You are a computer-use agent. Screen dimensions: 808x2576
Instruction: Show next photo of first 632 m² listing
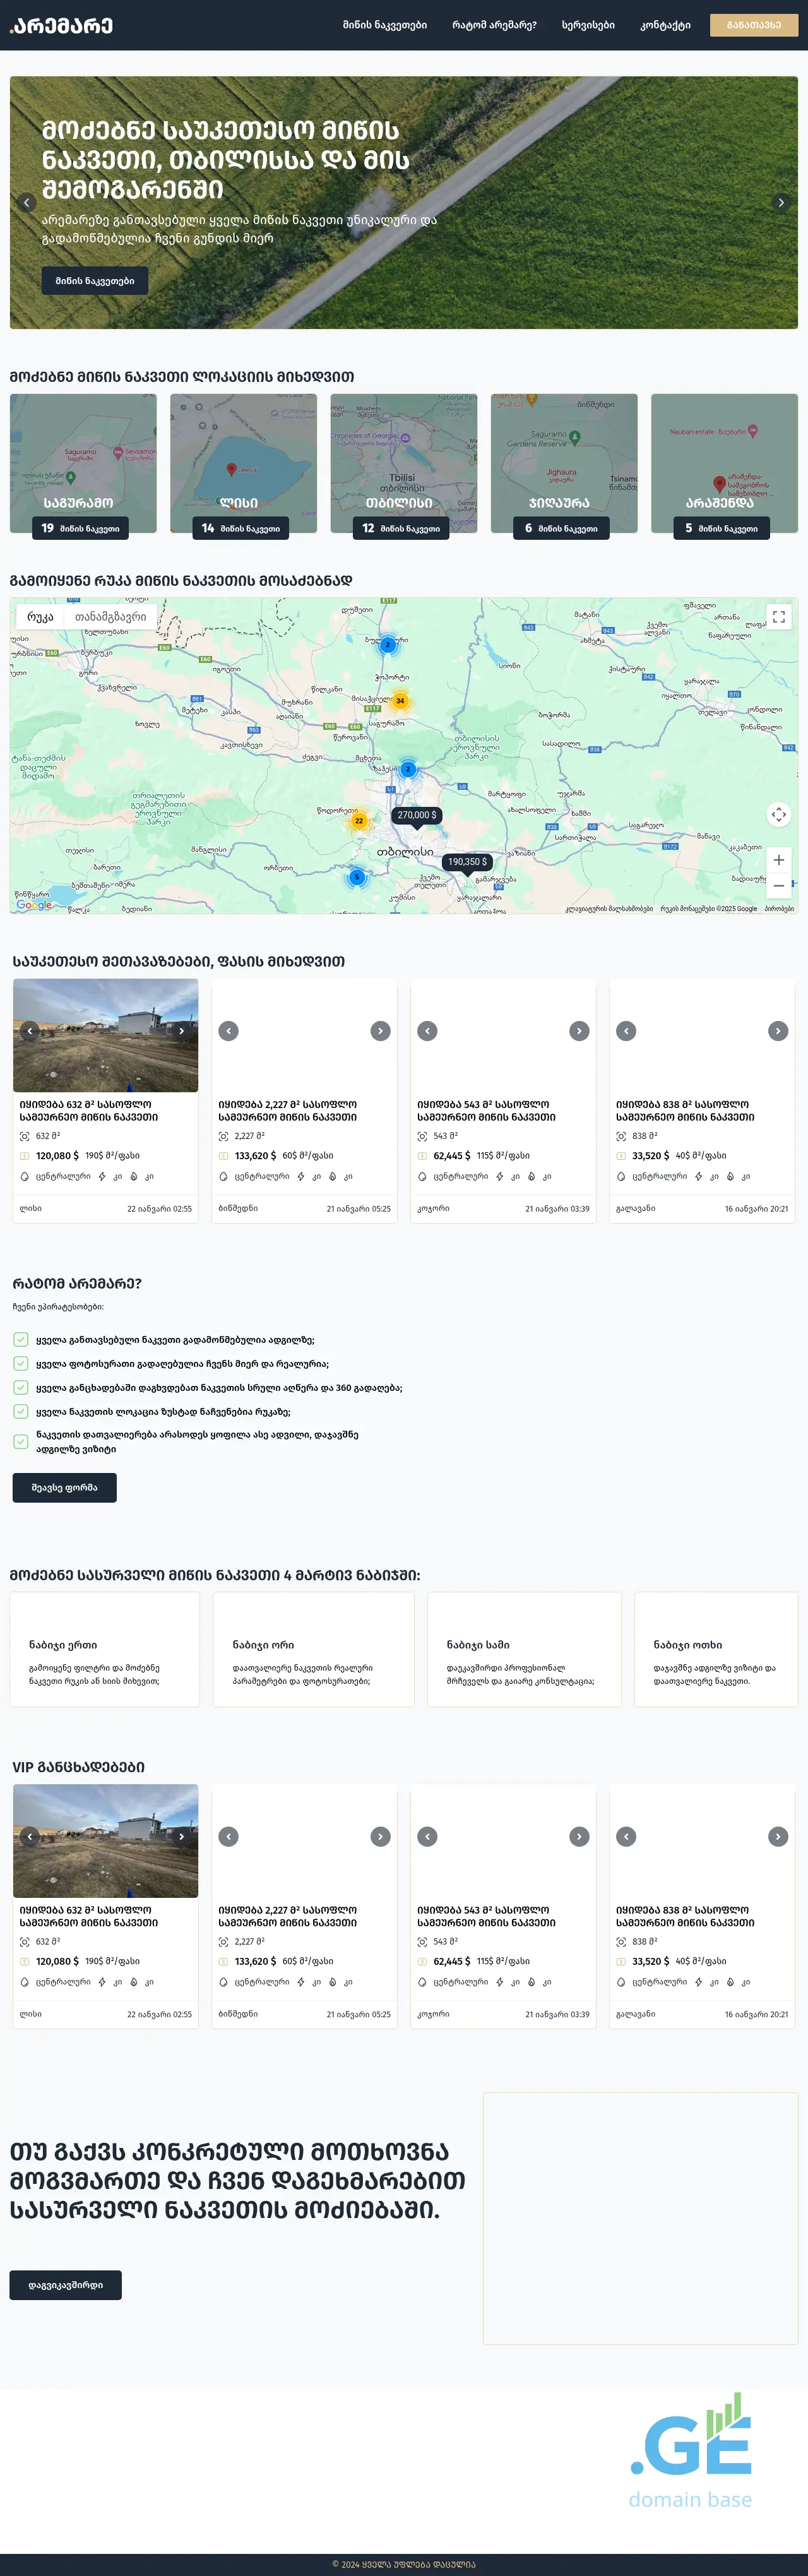tap(181, 1030)
